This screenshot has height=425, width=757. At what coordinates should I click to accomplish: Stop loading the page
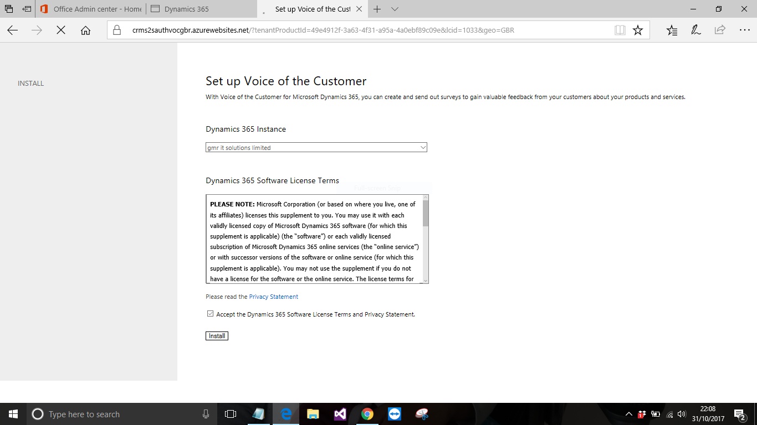coord(61,30)
